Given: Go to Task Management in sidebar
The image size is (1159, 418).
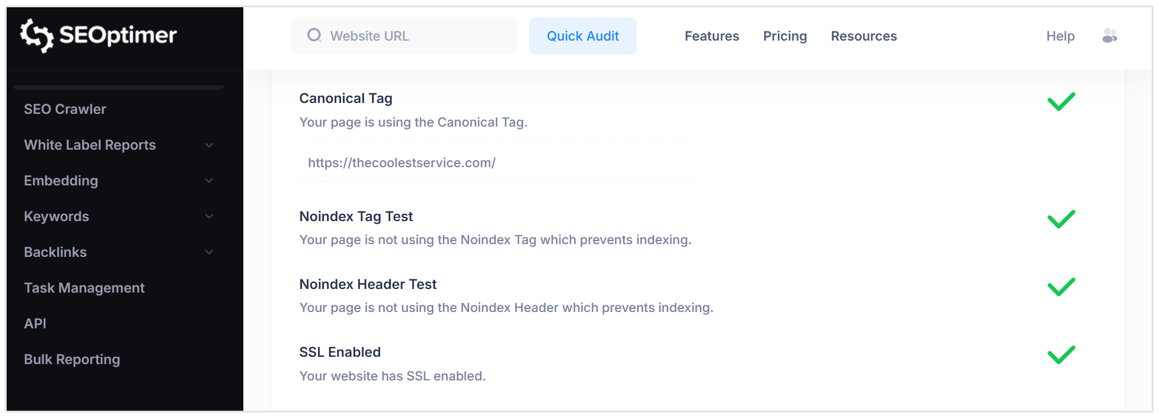Looking at the screenshot, I should pyautogui.click(x=84, y=288).
